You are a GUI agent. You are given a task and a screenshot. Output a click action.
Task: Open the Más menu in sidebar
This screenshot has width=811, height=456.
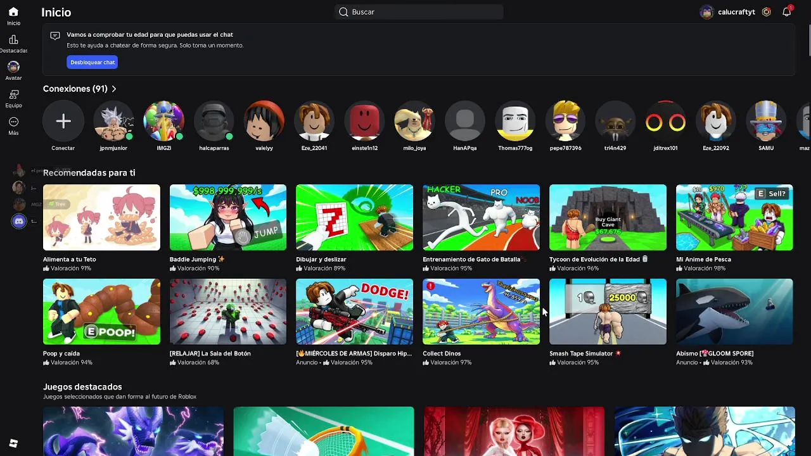point(13,126)
